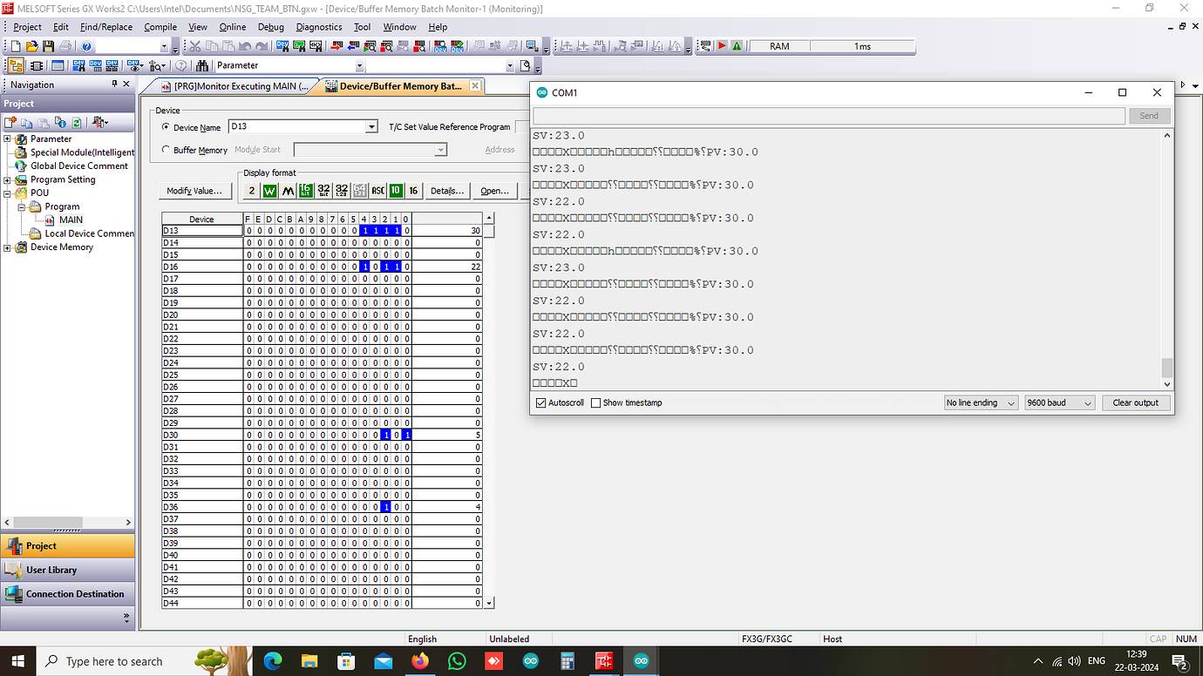Click the serial monitor vertical scrollbar thumb
The height and width of the screenshot is (676, 1203).
tap(1167, 367)
